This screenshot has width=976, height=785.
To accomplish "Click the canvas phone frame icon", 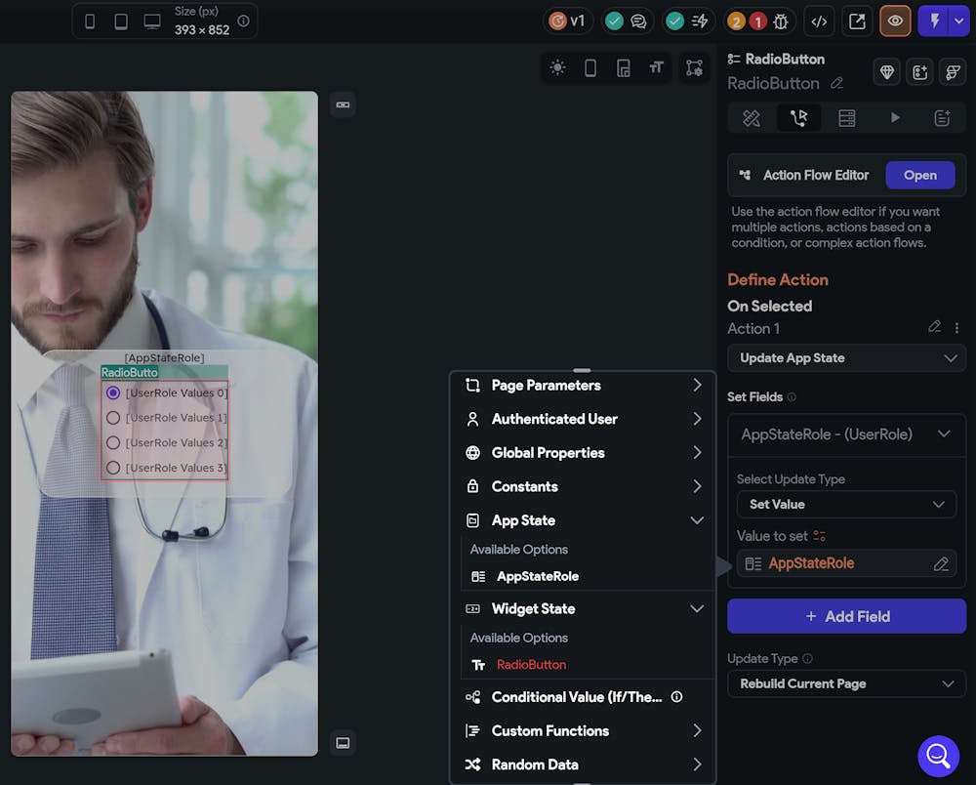I will point(590,67).
